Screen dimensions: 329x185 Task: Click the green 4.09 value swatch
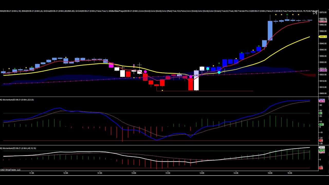point(322,124)
